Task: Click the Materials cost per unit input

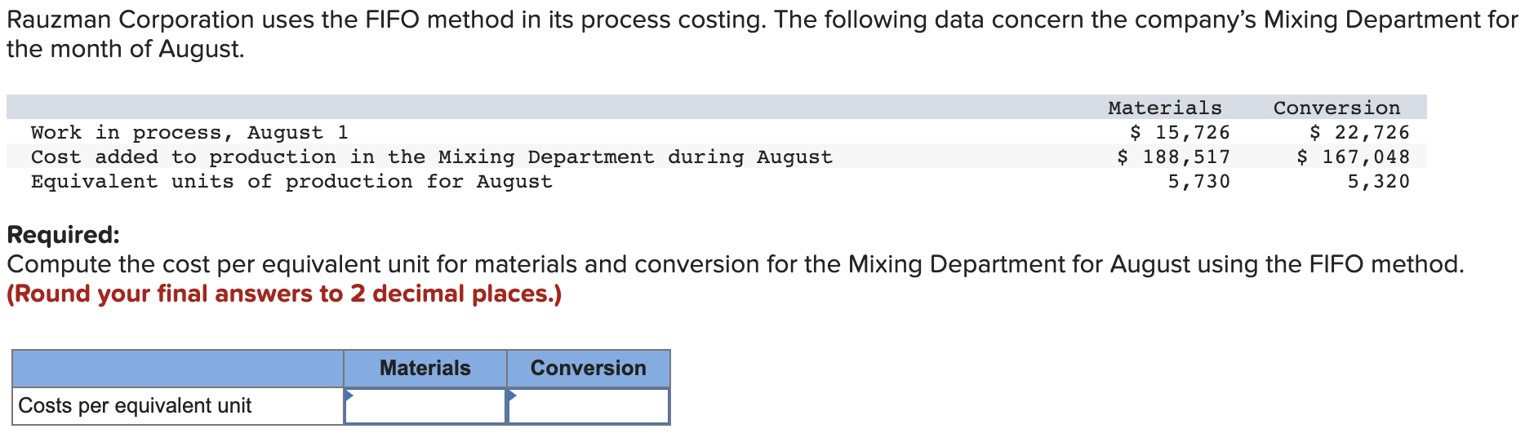Action: (425, 405)
